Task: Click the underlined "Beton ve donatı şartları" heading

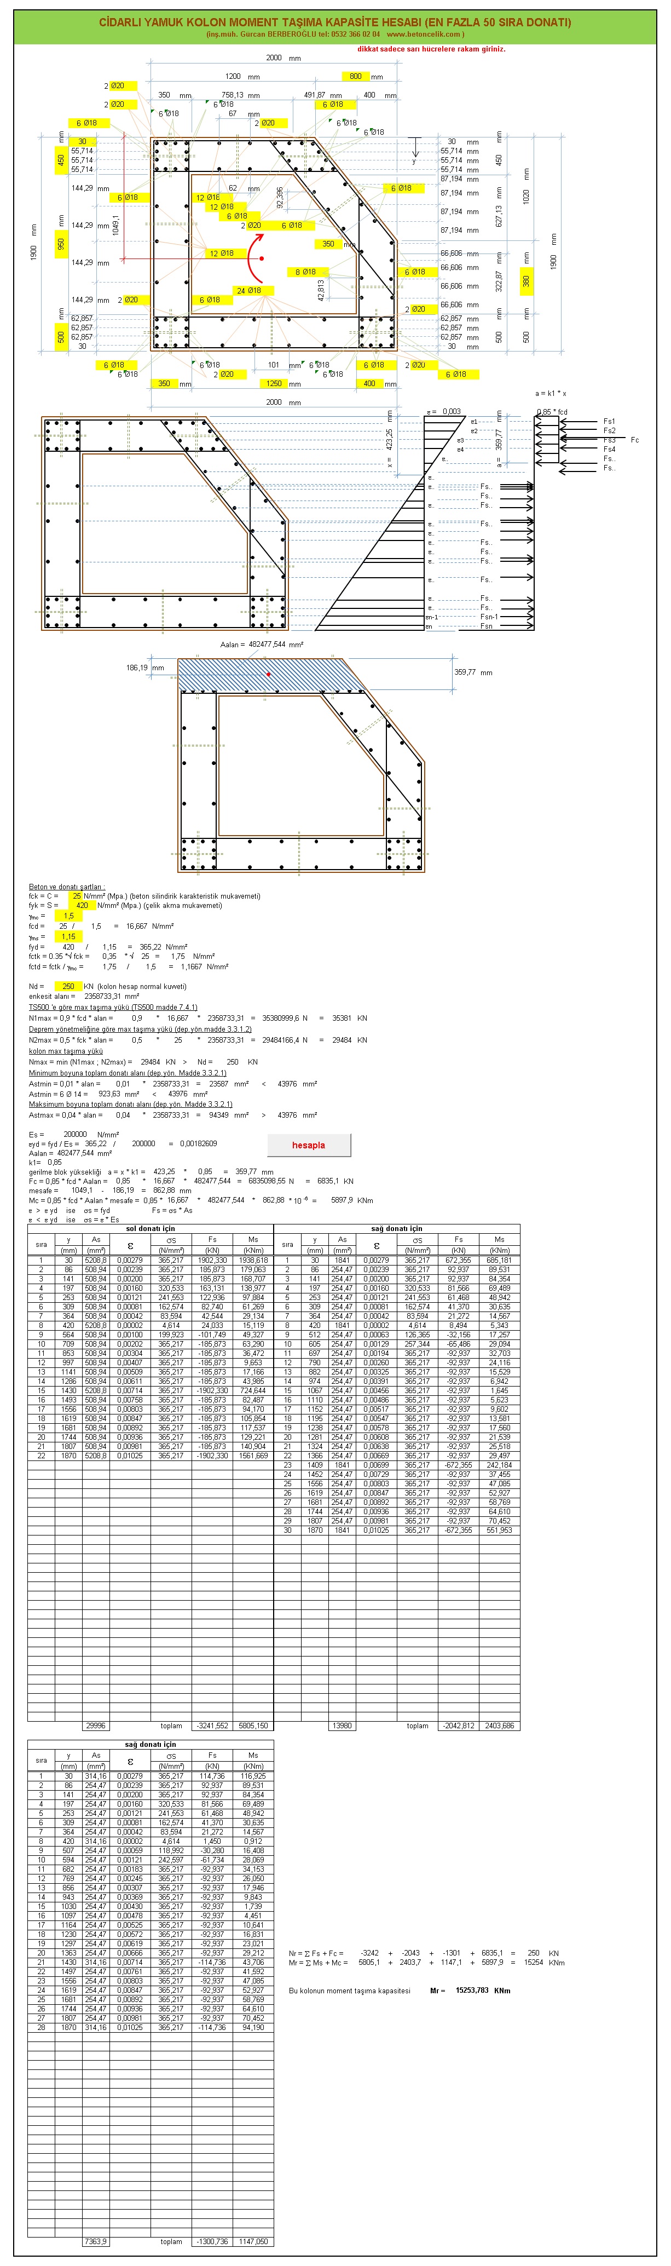Action: pyautogui.click(x=67, y=887)
